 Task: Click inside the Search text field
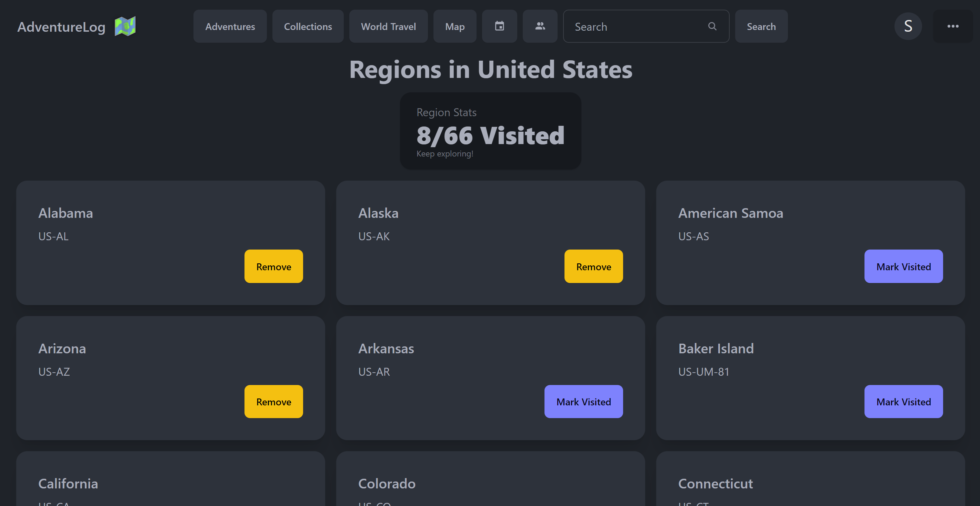(628, 26)
